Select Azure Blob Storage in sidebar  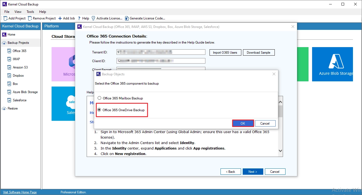tap(25, 92)
